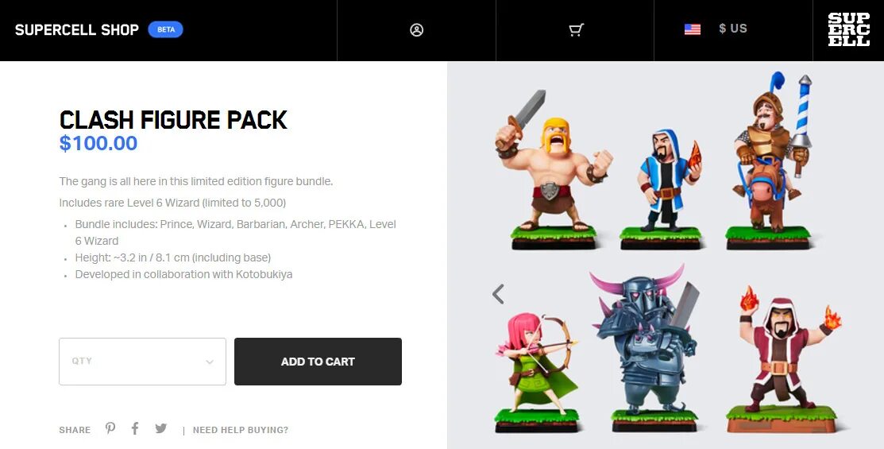Share product on Twitter

click(161, 428)
